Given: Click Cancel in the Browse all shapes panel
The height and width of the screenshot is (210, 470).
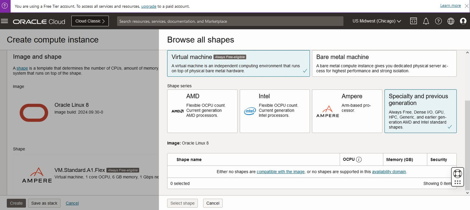Looking at the screenshot, I should pos(213,203).
